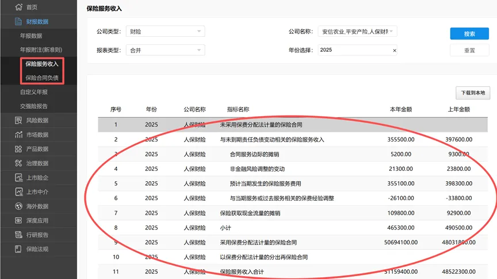Click the 财报数据 document icon
The width and height of the screenshot is (497, 279).
(18, 21)
